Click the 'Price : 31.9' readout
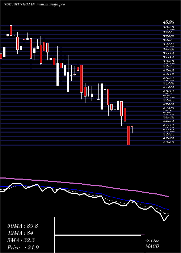Viewport: 181px width, 253px height. pos(23,248)
